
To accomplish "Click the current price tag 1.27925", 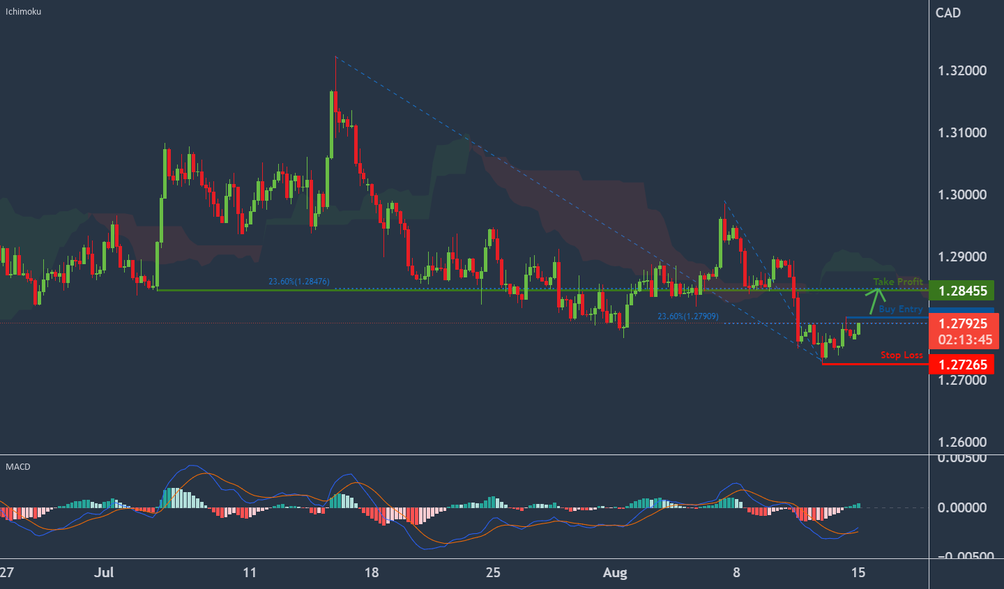I will click(962, 323).
